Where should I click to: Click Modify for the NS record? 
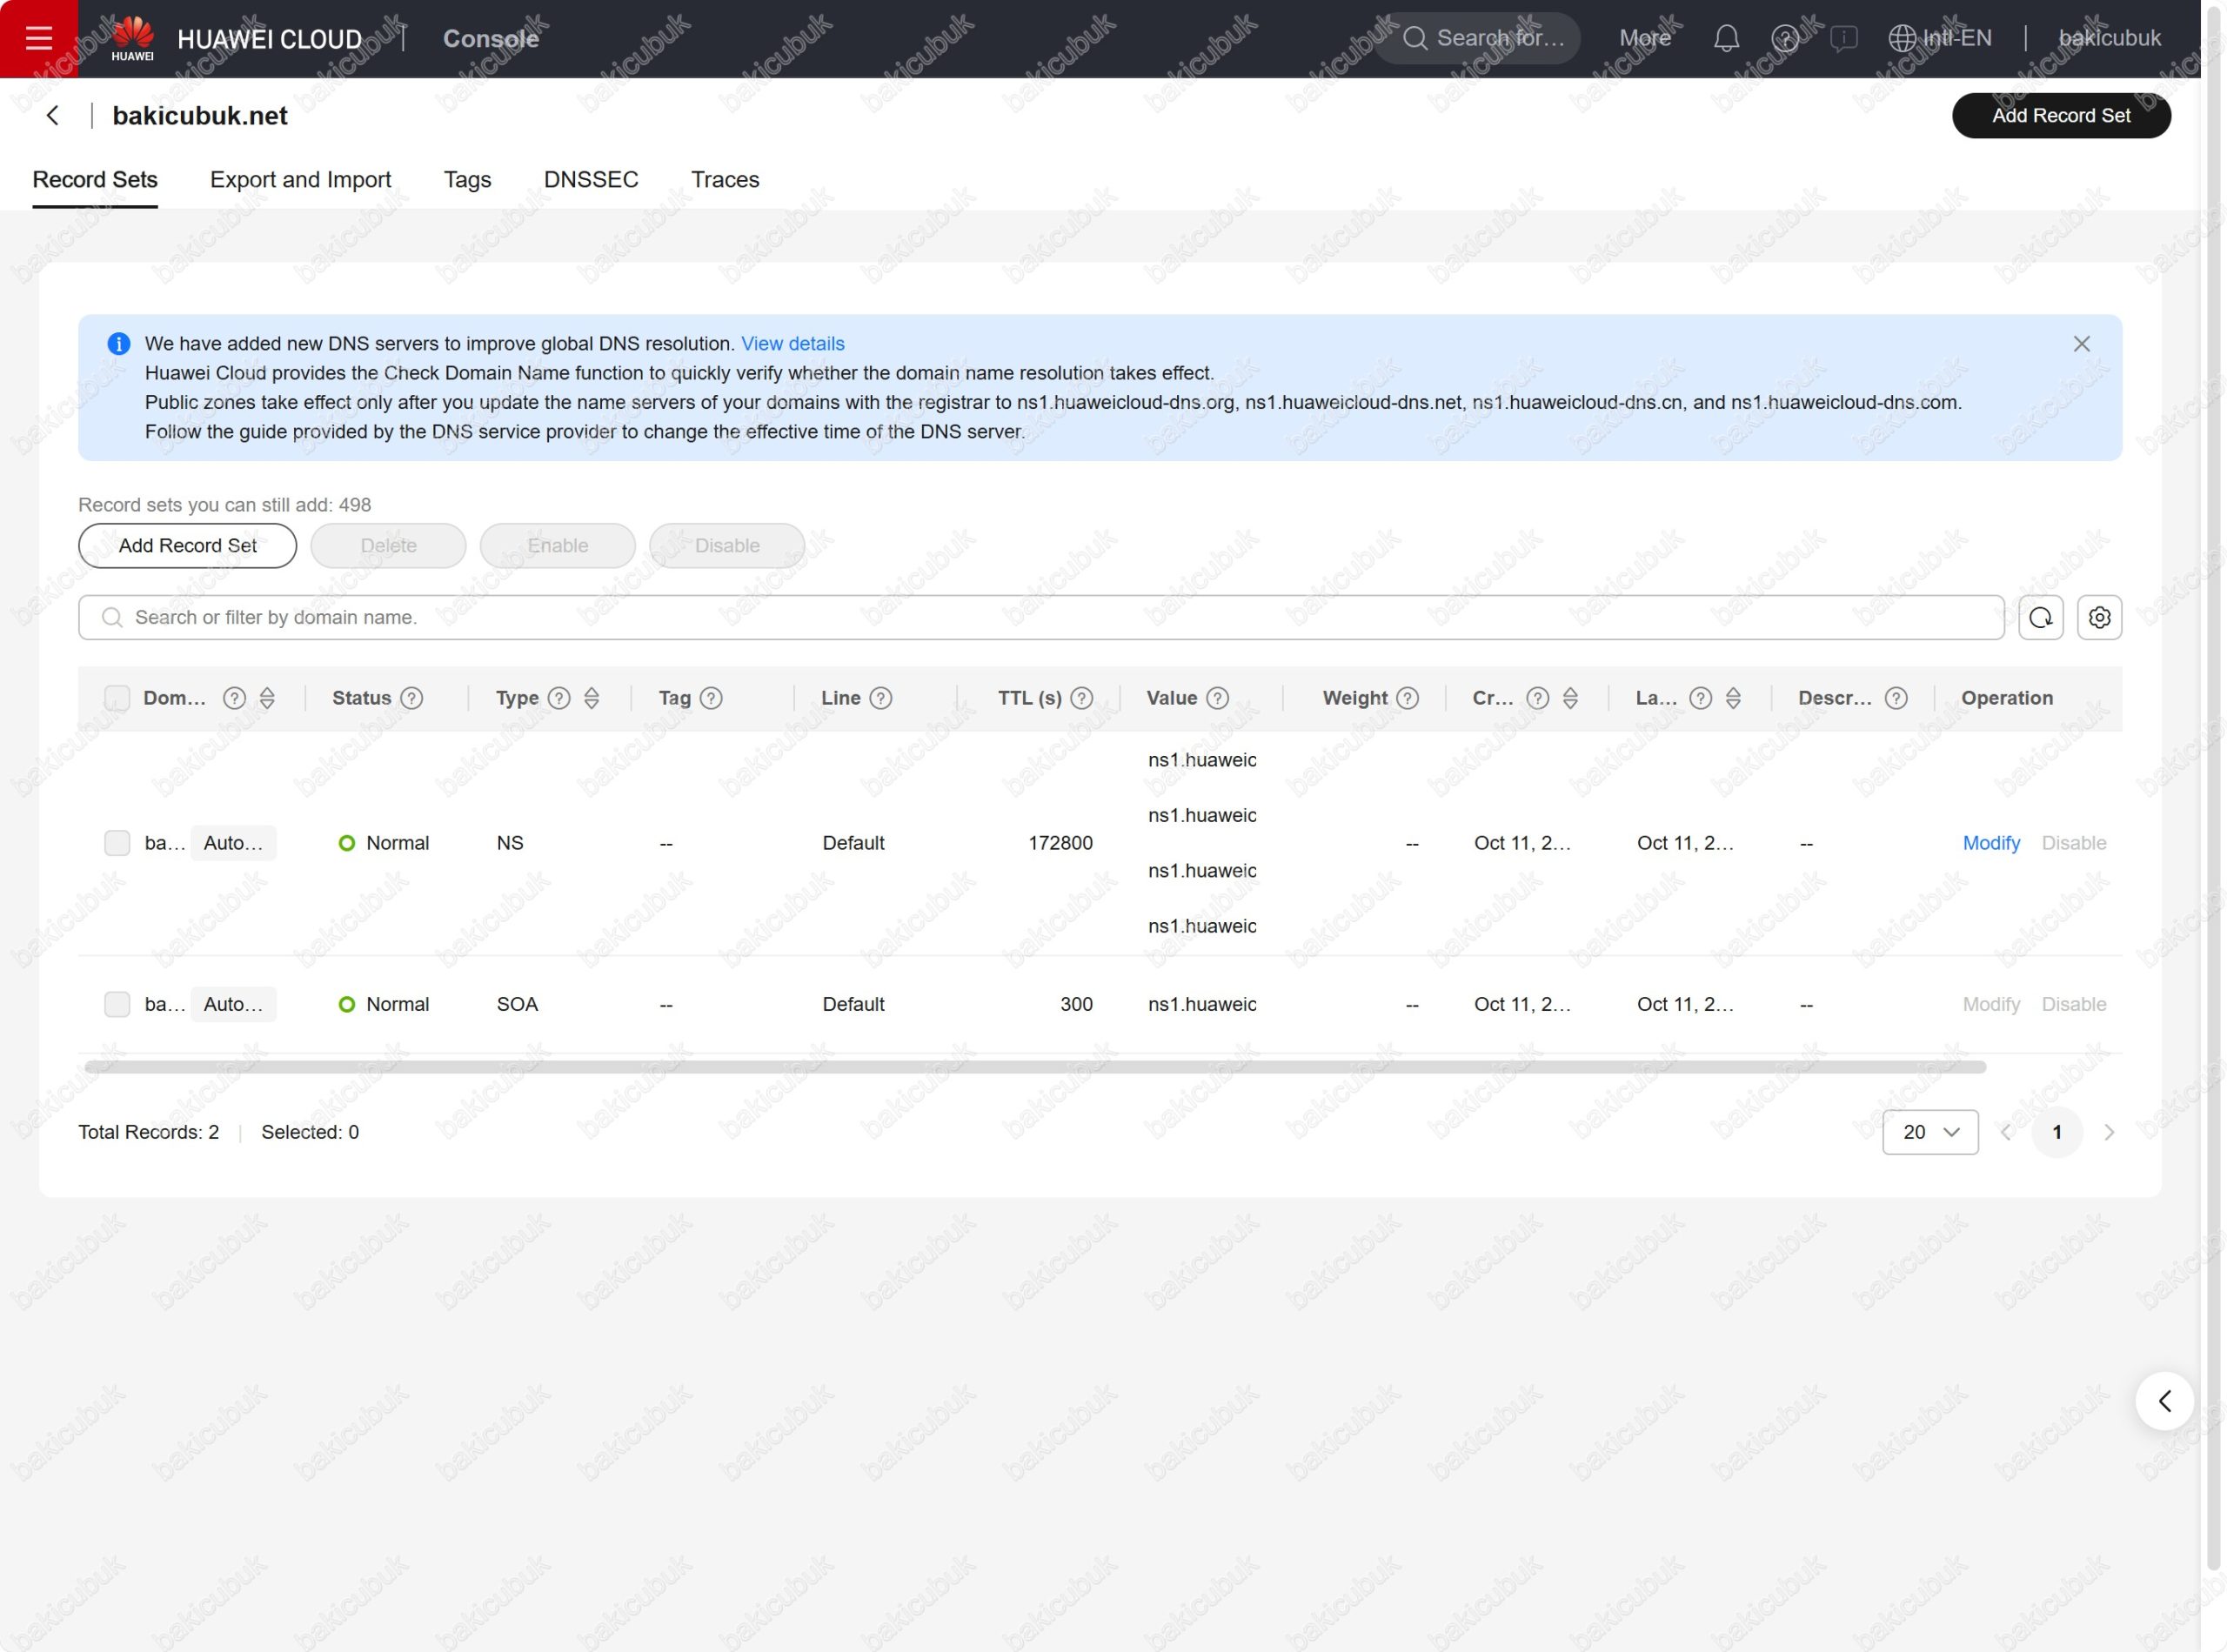[1990, 843]
